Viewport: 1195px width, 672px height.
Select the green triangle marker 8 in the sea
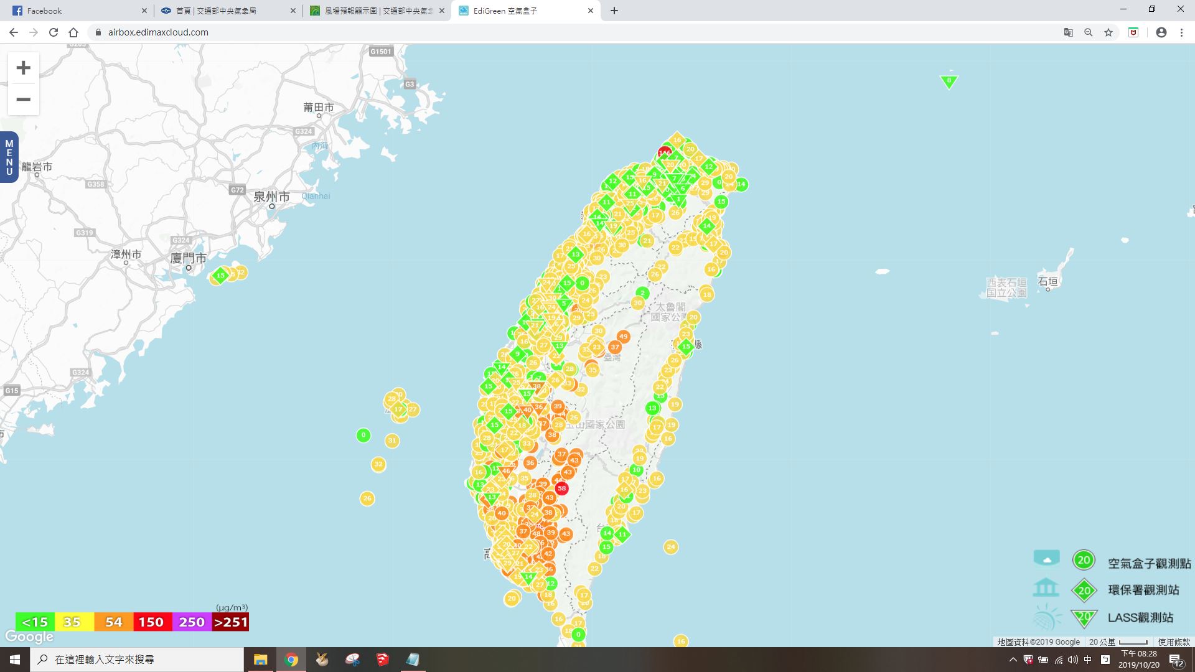click(x=949, y=82)
